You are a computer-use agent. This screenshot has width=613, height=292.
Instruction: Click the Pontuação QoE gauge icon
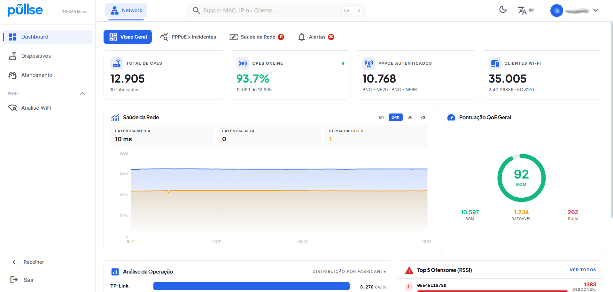(451, 117)
